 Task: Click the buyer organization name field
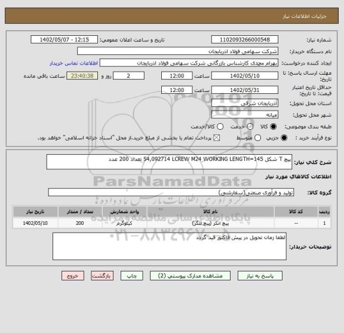178,51
